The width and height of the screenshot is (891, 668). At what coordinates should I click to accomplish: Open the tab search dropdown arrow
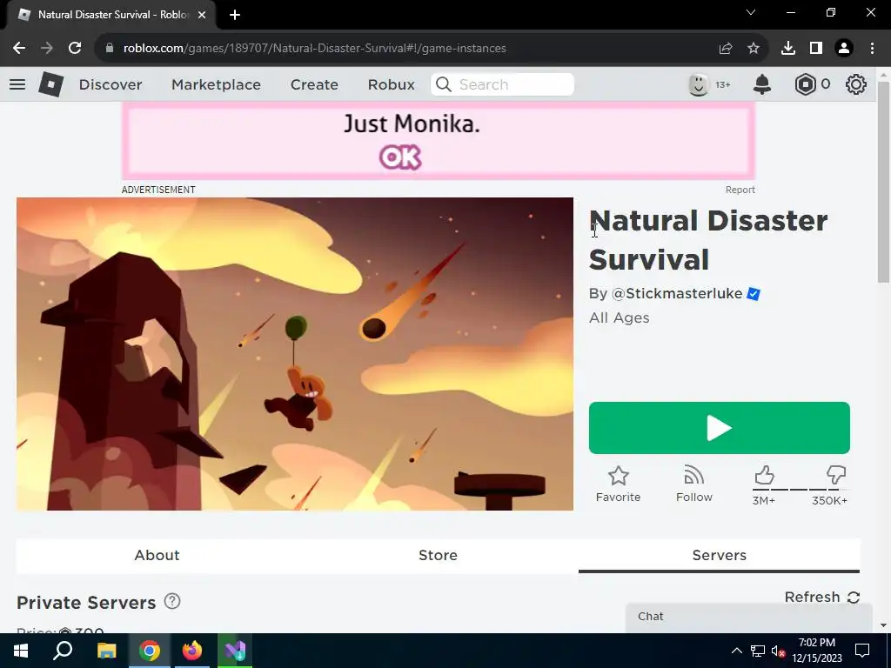pyautogui.click(x=751, y=12)
